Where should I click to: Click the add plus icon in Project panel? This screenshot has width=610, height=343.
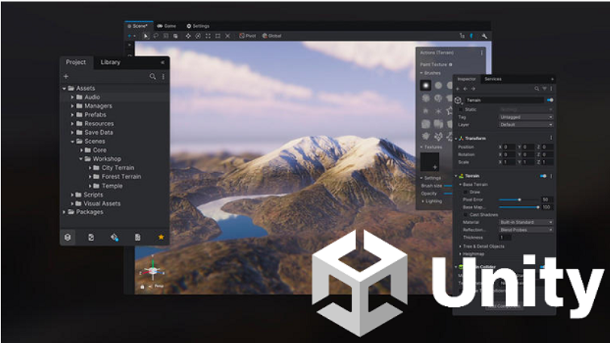[x=66, y=77]
